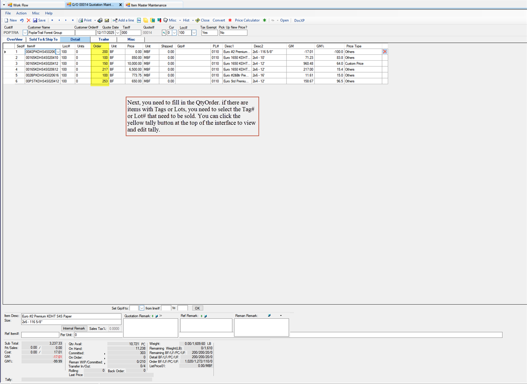Click the green double-arrow toggle beside Ref Remark
This screenshot has width=527, height=384.
click(201, 316)
